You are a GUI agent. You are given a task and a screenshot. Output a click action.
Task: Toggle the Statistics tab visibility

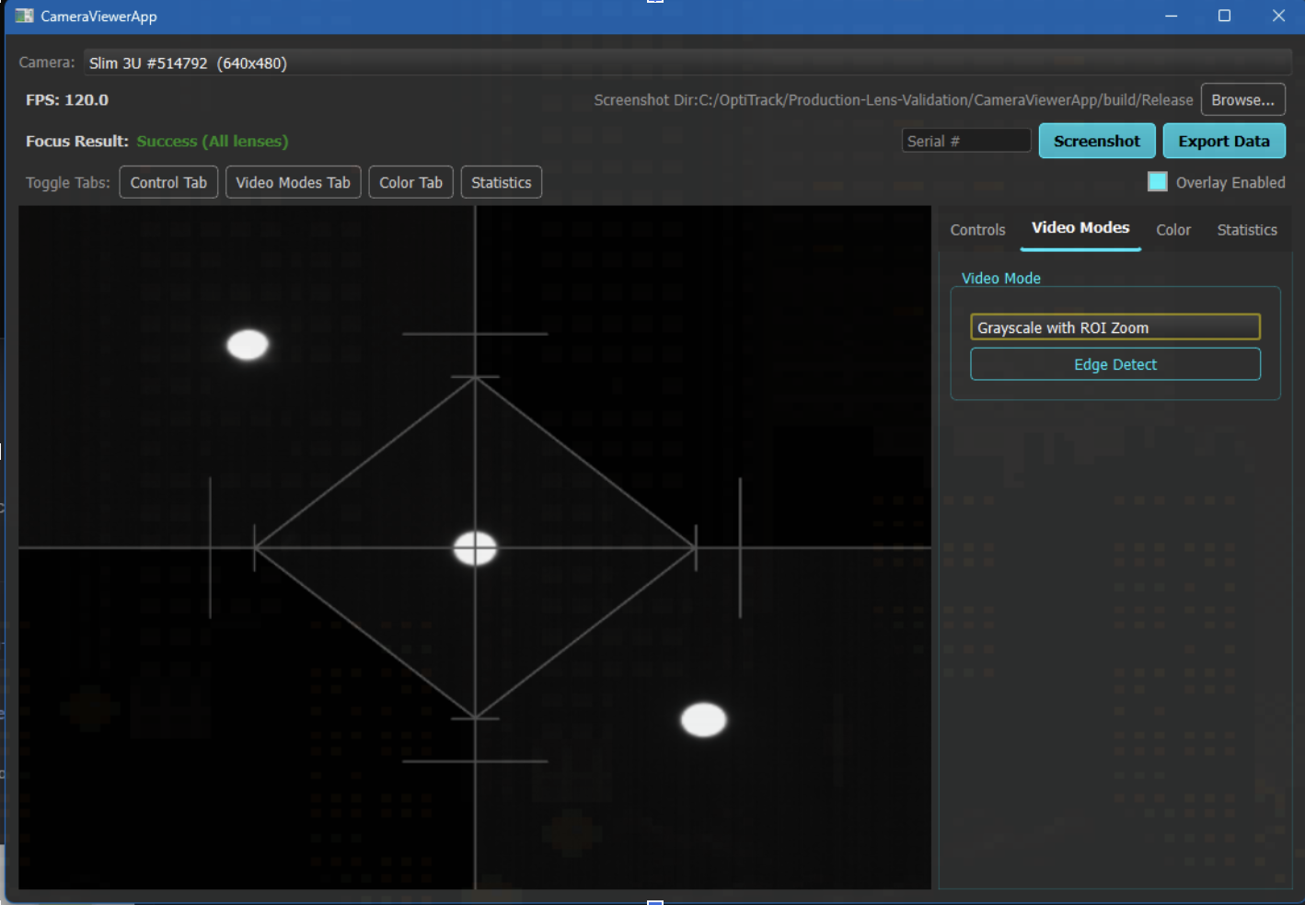(501, 181)
